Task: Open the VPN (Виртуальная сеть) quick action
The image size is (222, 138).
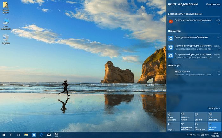Action: [187, 127]
